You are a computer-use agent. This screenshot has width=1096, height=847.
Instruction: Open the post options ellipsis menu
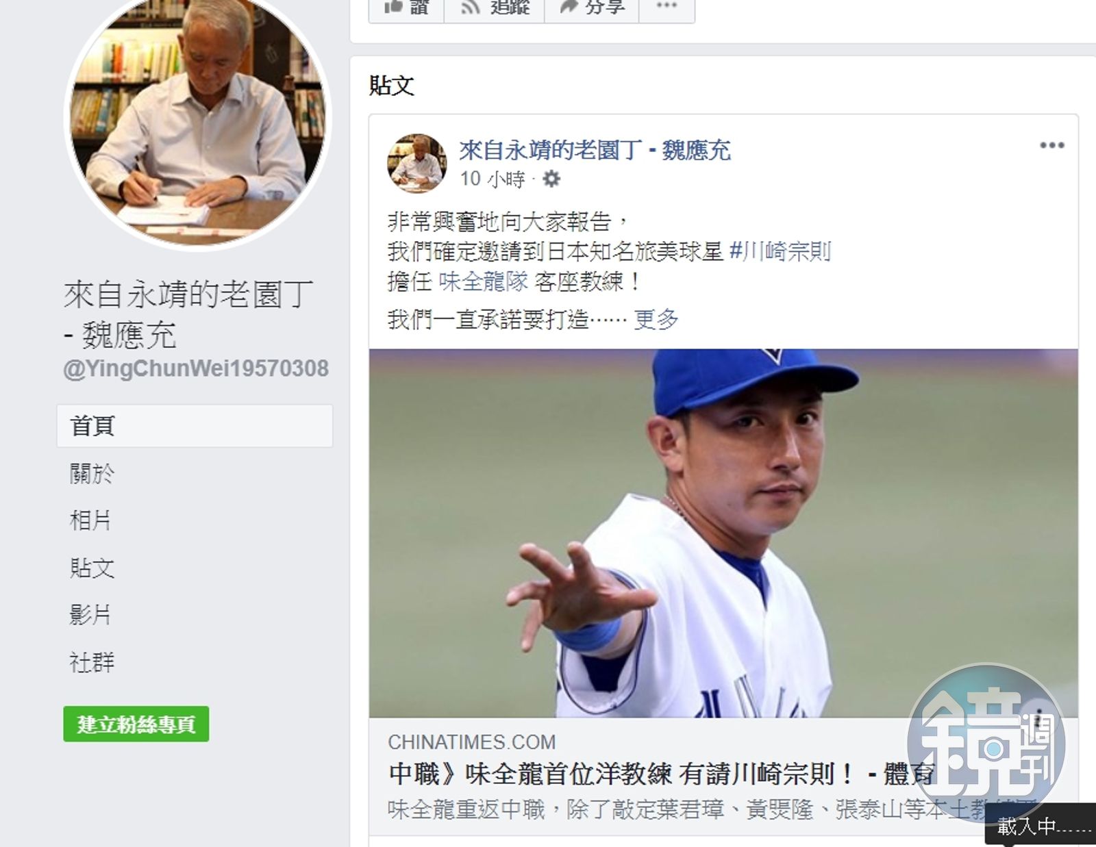[1051, 145]
